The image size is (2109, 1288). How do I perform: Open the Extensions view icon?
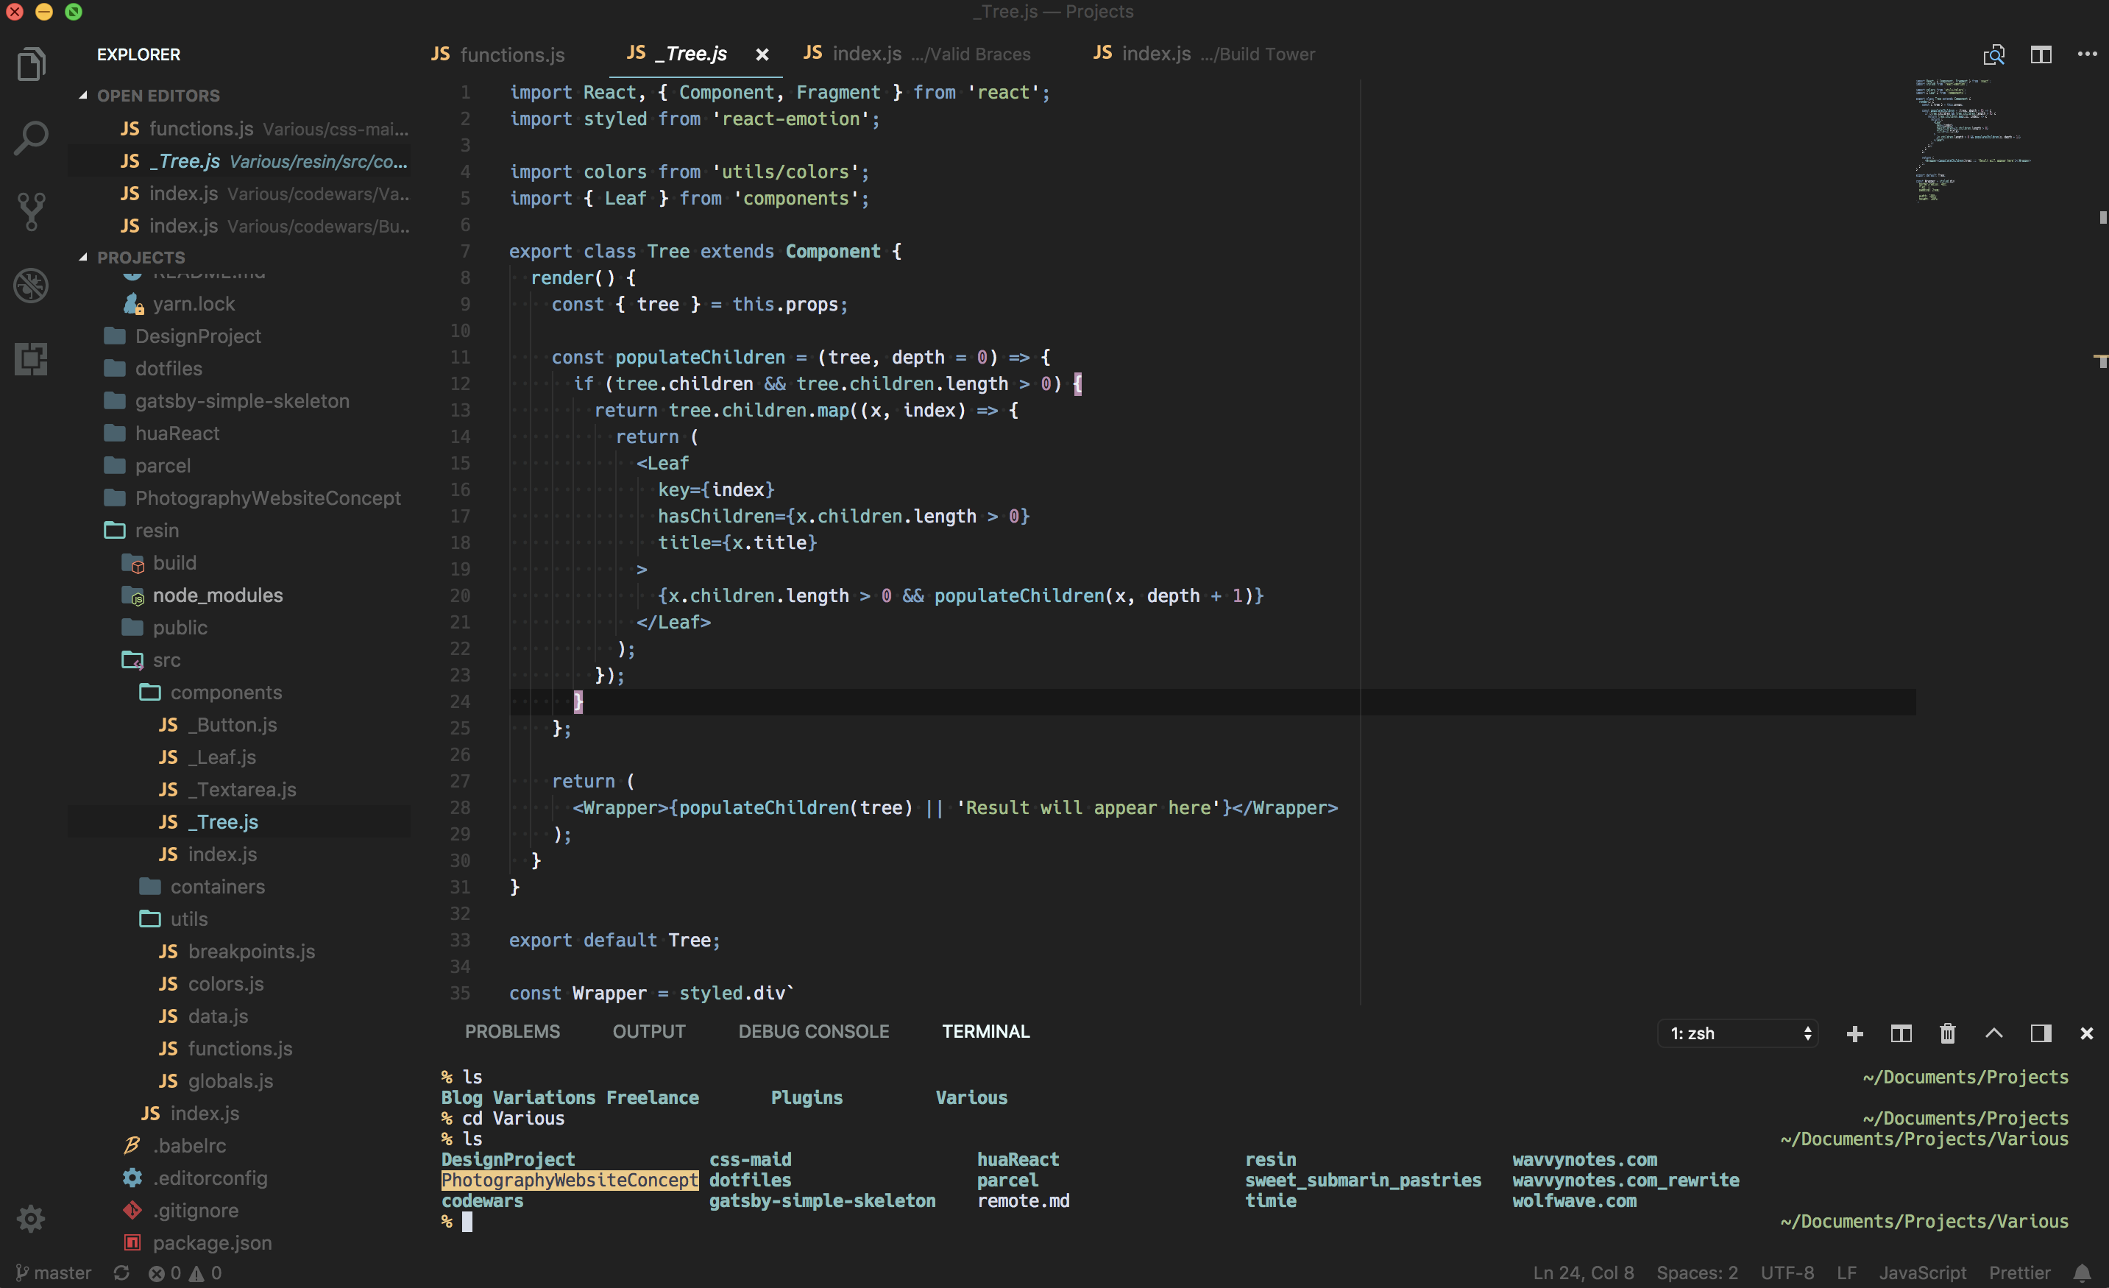point(32,358)
